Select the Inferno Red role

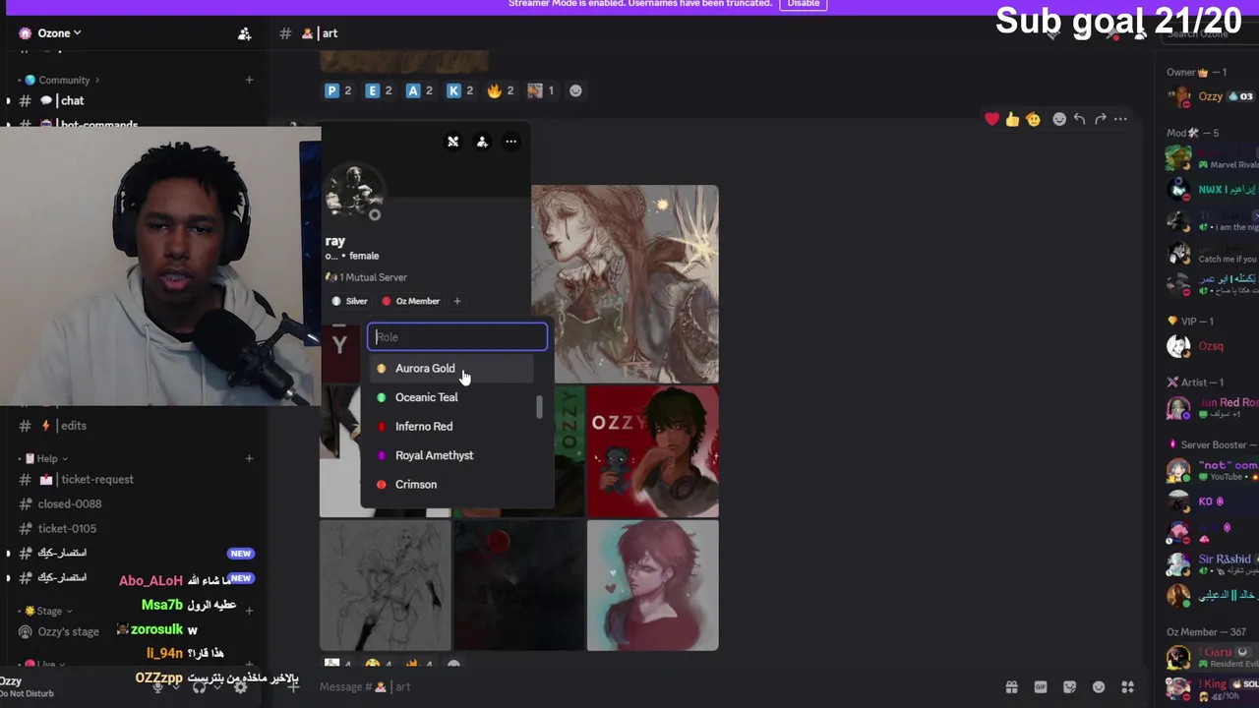coord(451,427)
